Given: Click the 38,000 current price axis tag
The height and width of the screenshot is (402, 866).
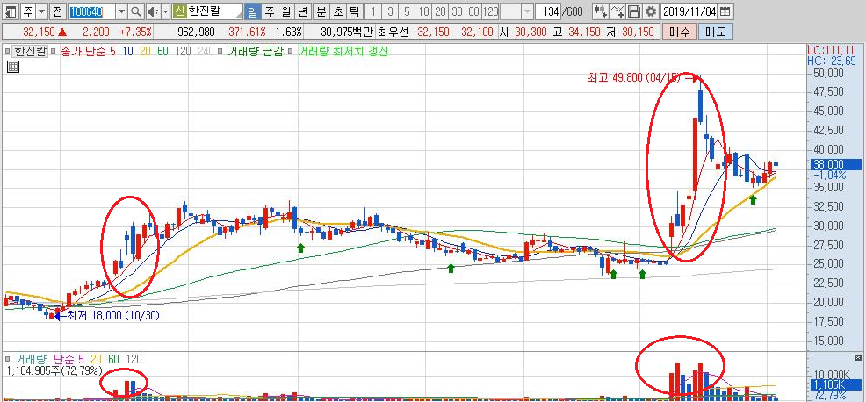Looking at the screenshot, I should 834,164.
